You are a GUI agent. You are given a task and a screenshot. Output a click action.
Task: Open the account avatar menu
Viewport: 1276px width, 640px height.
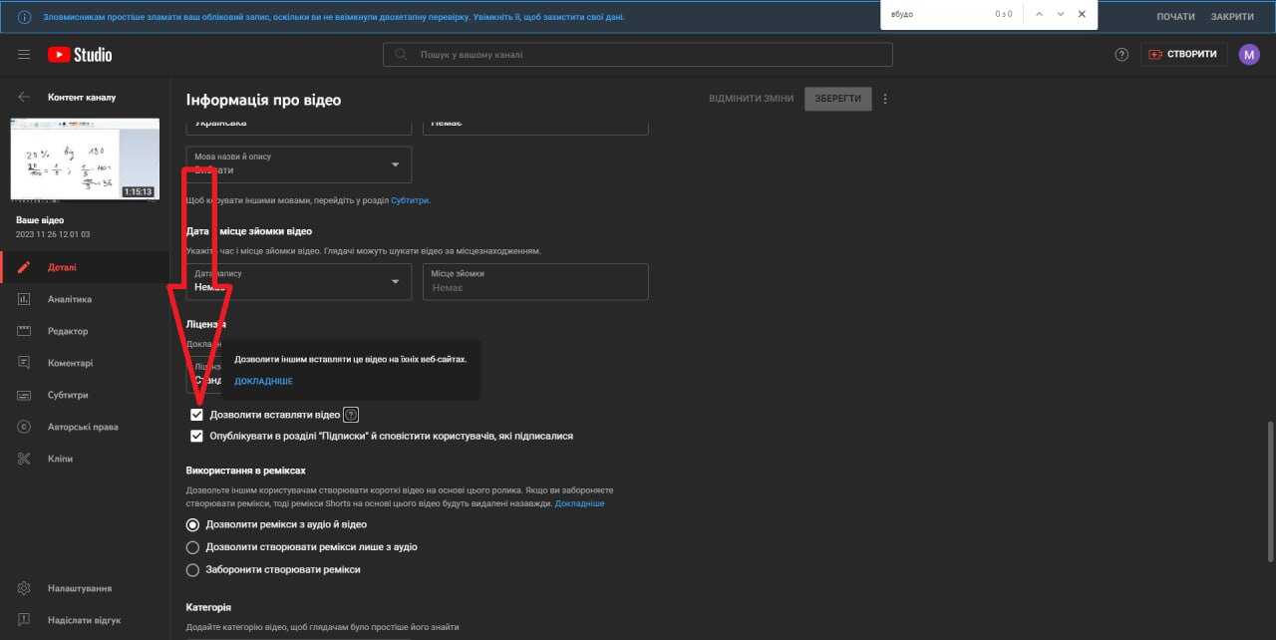point(1249,55)
